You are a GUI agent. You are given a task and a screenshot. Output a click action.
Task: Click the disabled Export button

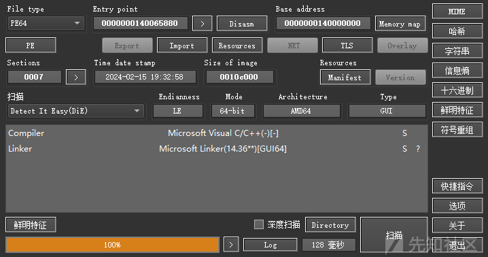point(127,46)
